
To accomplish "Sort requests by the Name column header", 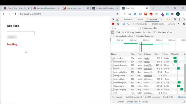I will (120, 54).
